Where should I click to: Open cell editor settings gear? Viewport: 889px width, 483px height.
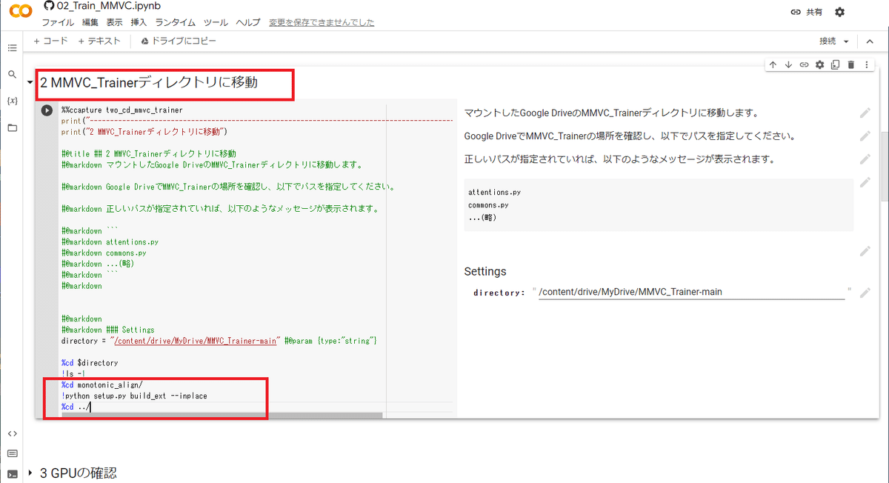(x=819, y=65)
